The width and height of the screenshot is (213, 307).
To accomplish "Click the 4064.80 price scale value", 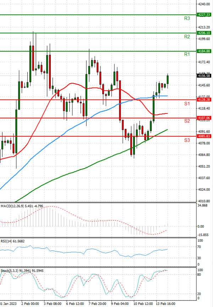I will pyautogui.click(x=204, y=155).
